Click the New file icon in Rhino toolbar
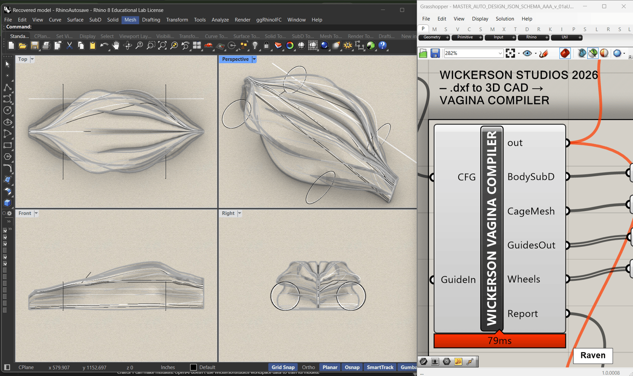The image size is (633, 376). tap(11, 46)
